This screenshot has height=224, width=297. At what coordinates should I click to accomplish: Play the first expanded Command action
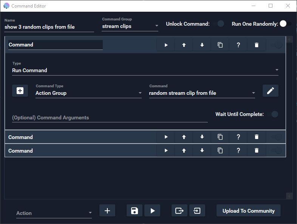click(x=166, y=45)
